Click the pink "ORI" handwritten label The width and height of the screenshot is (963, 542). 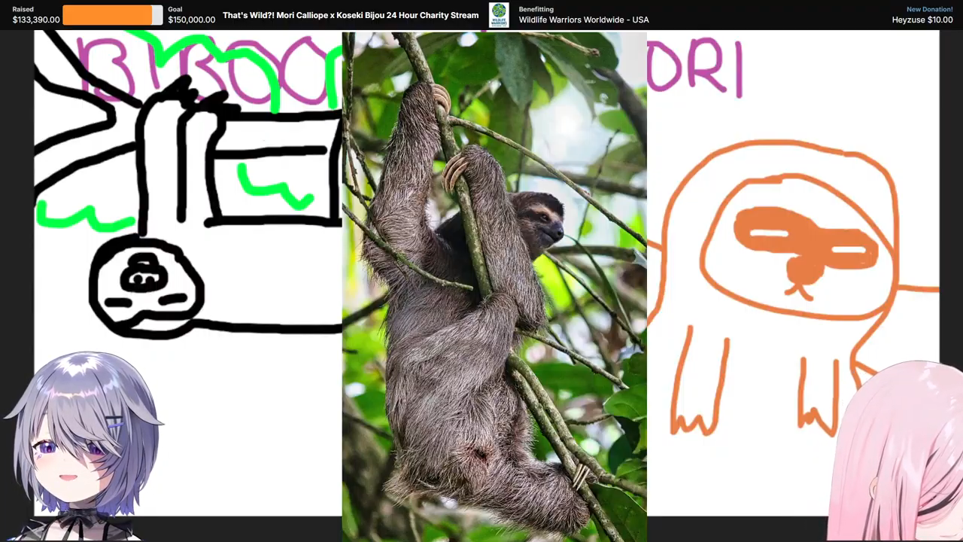695,68
